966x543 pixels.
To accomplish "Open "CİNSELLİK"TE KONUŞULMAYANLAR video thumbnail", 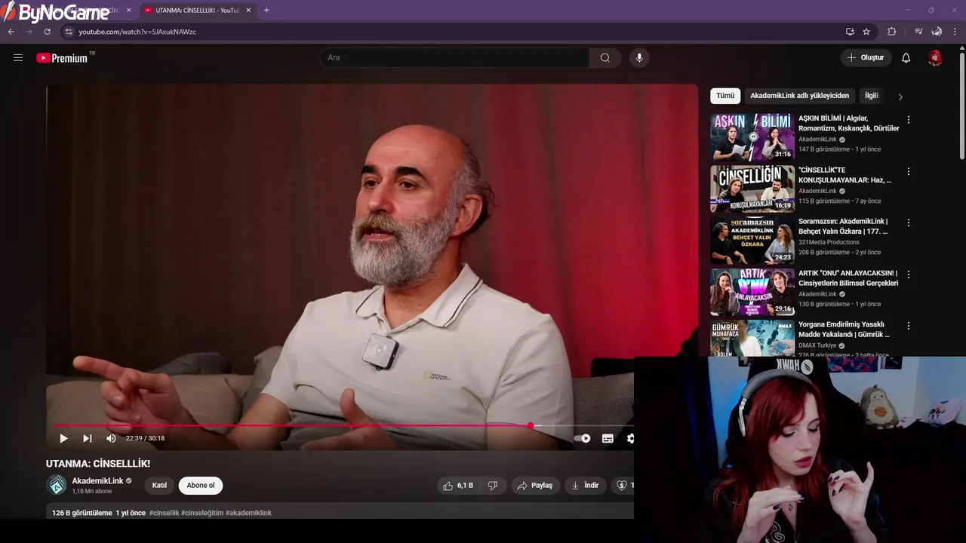I will pyautogui.click(x=752, y=189).
